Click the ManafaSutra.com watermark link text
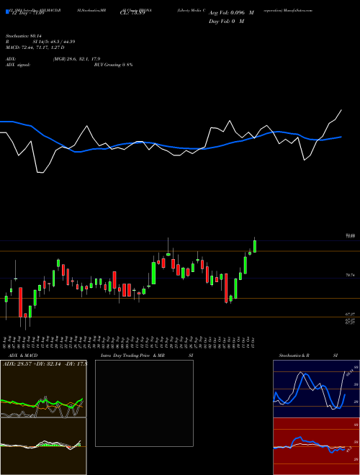The height and width of the screenshot is (475, 360). tap(300, 10)
